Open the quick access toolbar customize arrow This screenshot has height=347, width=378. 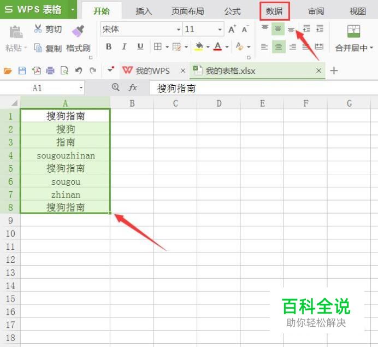tap(111, 70)
